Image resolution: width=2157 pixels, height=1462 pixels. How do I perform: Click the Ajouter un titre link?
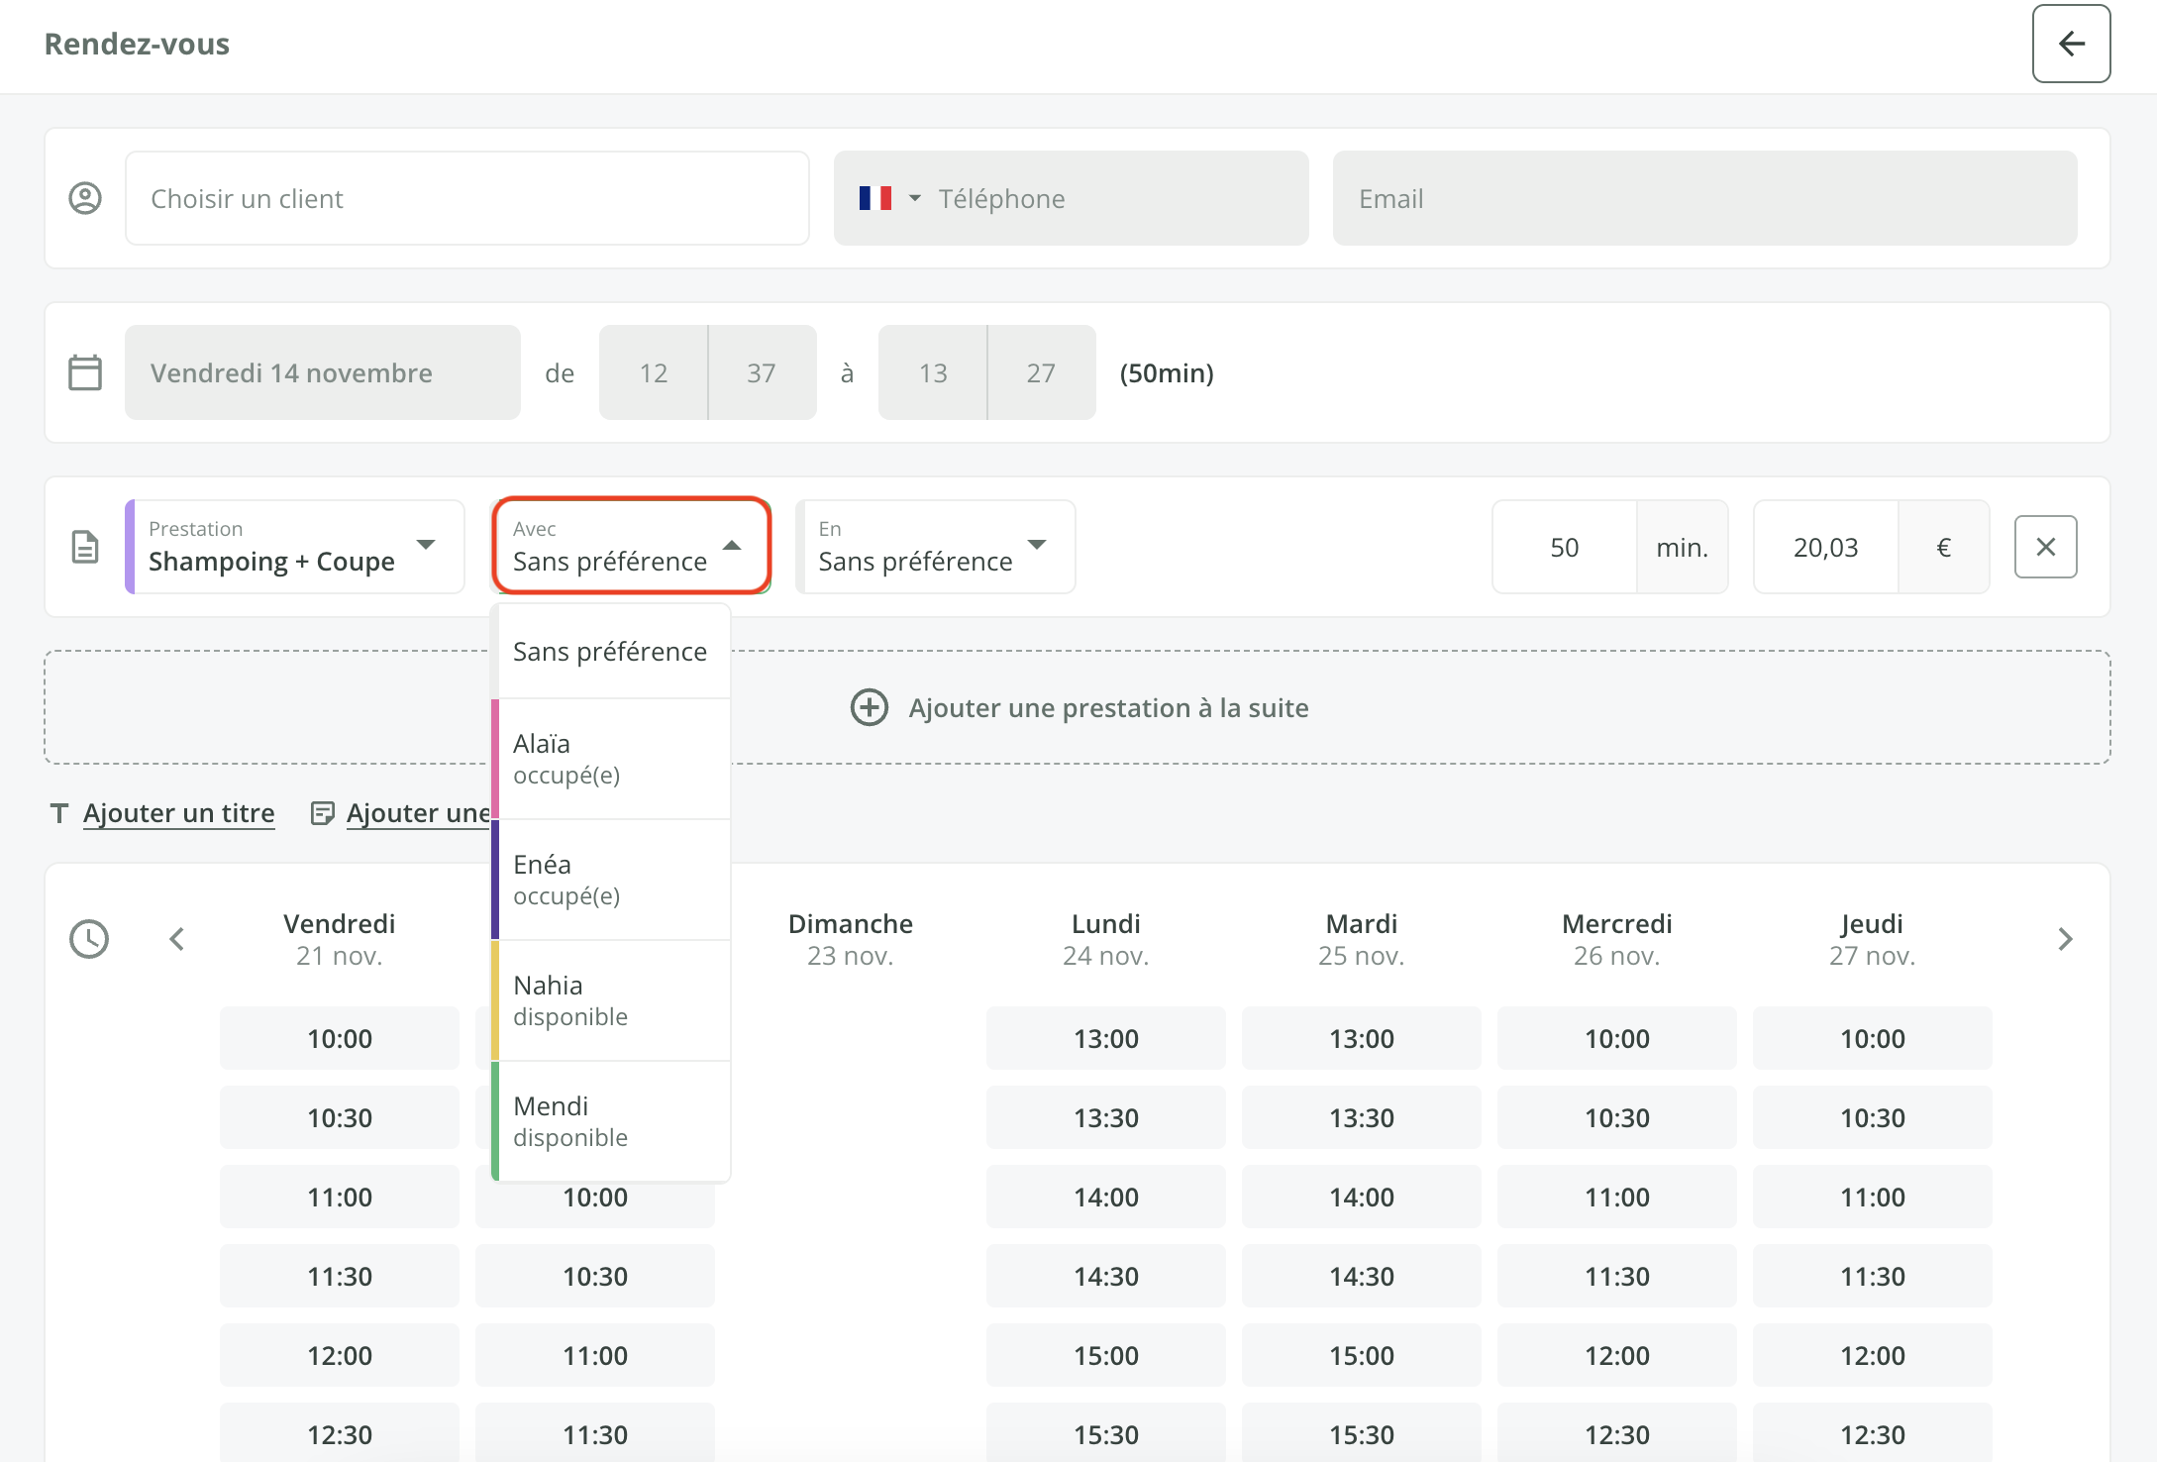pos(178,813)
